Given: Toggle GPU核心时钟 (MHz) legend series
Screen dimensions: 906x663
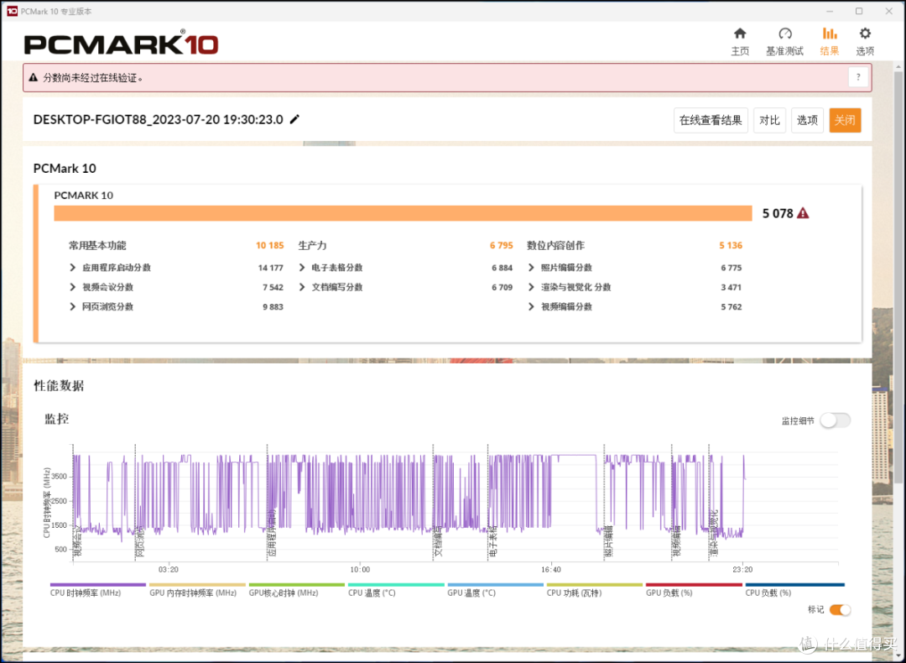Looking at the screenshot, I should click(296, 590).
